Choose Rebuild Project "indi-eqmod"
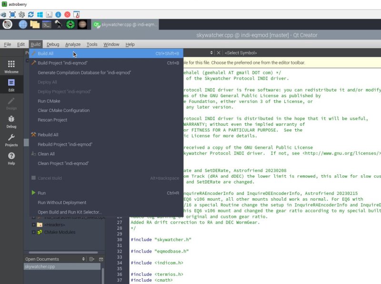381x284 pixels. click(x=106, y=144)
